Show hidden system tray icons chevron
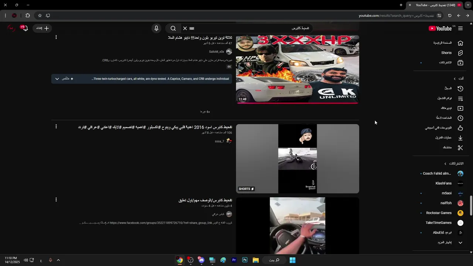 (58, 260)
